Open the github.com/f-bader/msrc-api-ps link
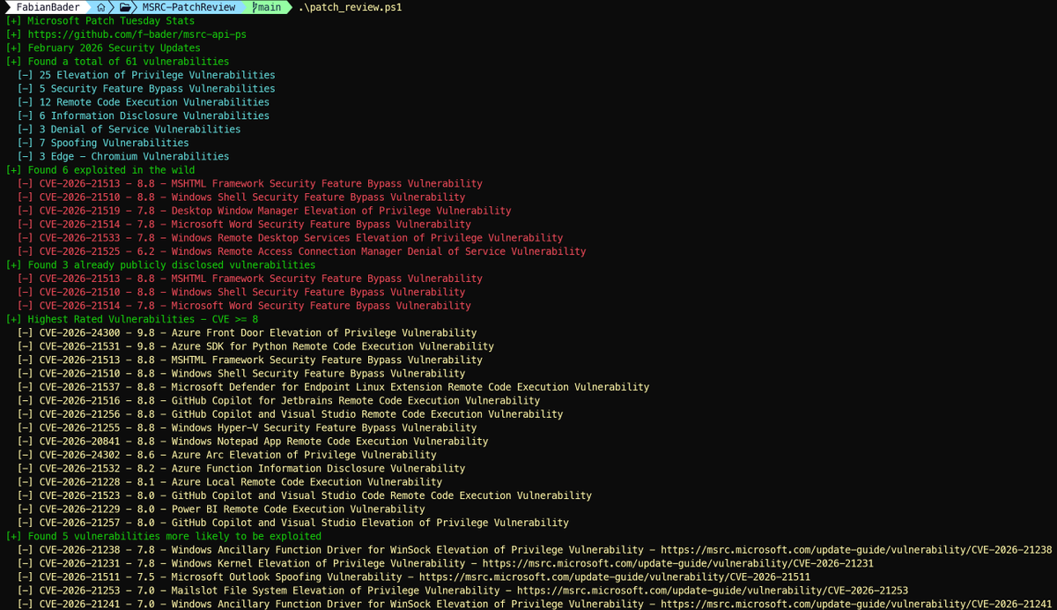1057x610 pixels. point(137,34)
